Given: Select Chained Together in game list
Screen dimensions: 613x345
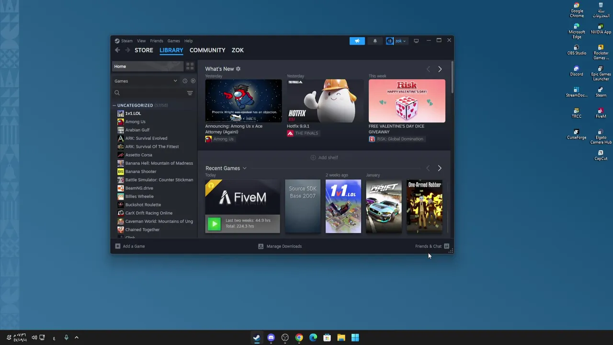Looking at the screenshot, I should [142, 230].
